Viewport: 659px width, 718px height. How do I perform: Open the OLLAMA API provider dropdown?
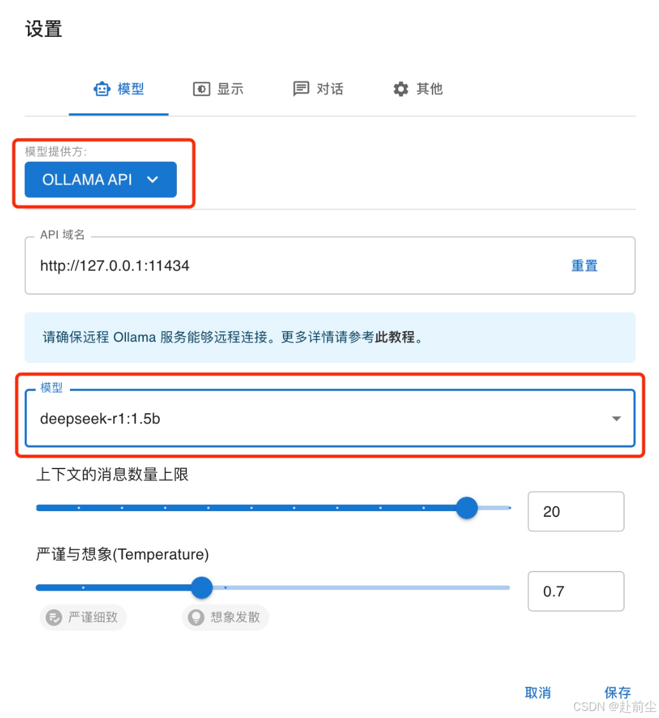tap(101, 179)
